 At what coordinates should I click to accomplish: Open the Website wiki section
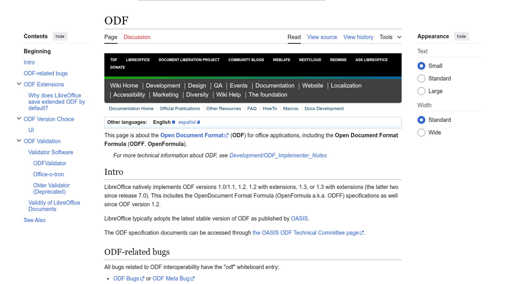coord(313,86)
